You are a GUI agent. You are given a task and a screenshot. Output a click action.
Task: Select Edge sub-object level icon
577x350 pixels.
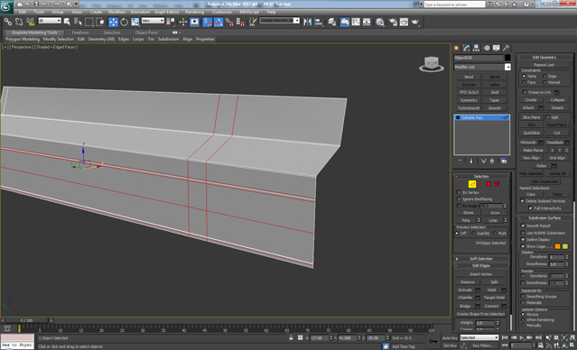click(472, 184)
